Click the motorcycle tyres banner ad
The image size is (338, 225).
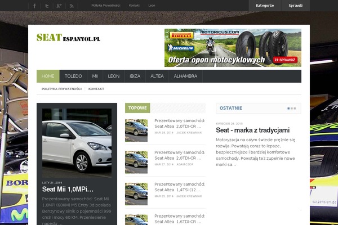tap(233, 48)
